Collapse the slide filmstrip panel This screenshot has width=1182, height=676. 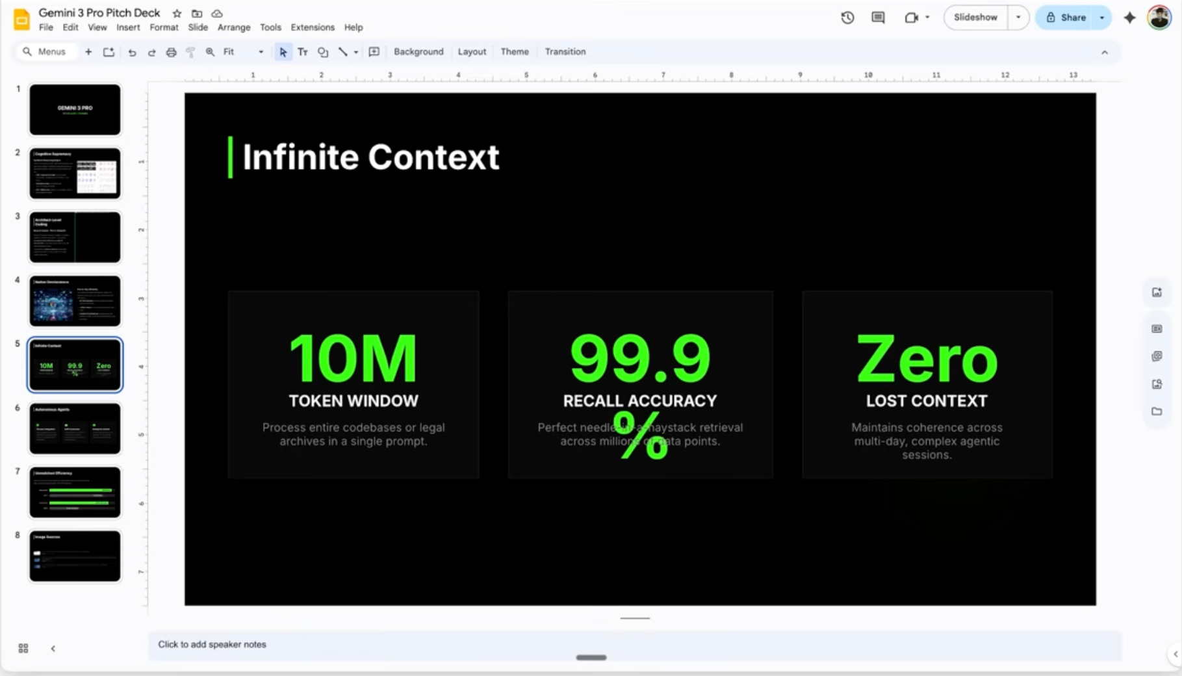point(53,648)
